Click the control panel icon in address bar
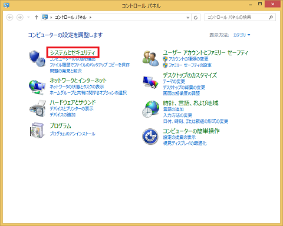 coord(45,17)
